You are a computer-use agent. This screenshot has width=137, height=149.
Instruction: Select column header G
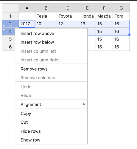[x=121, y=8]
